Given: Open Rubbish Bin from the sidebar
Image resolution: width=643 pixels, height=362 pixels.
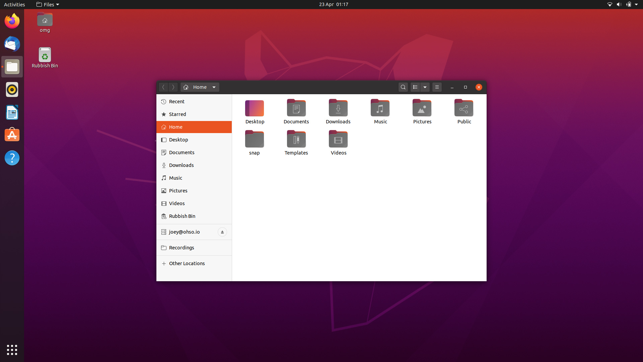Looking at the screenshot, I should pos(182,216).
